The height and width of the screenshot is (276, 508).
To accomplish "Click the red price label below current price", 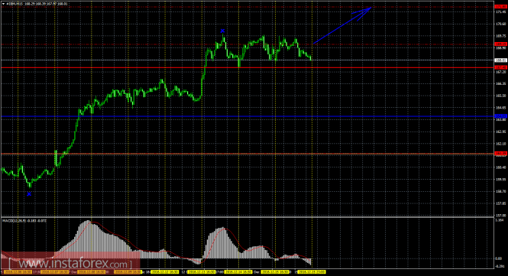I will (x=500, y=67).
